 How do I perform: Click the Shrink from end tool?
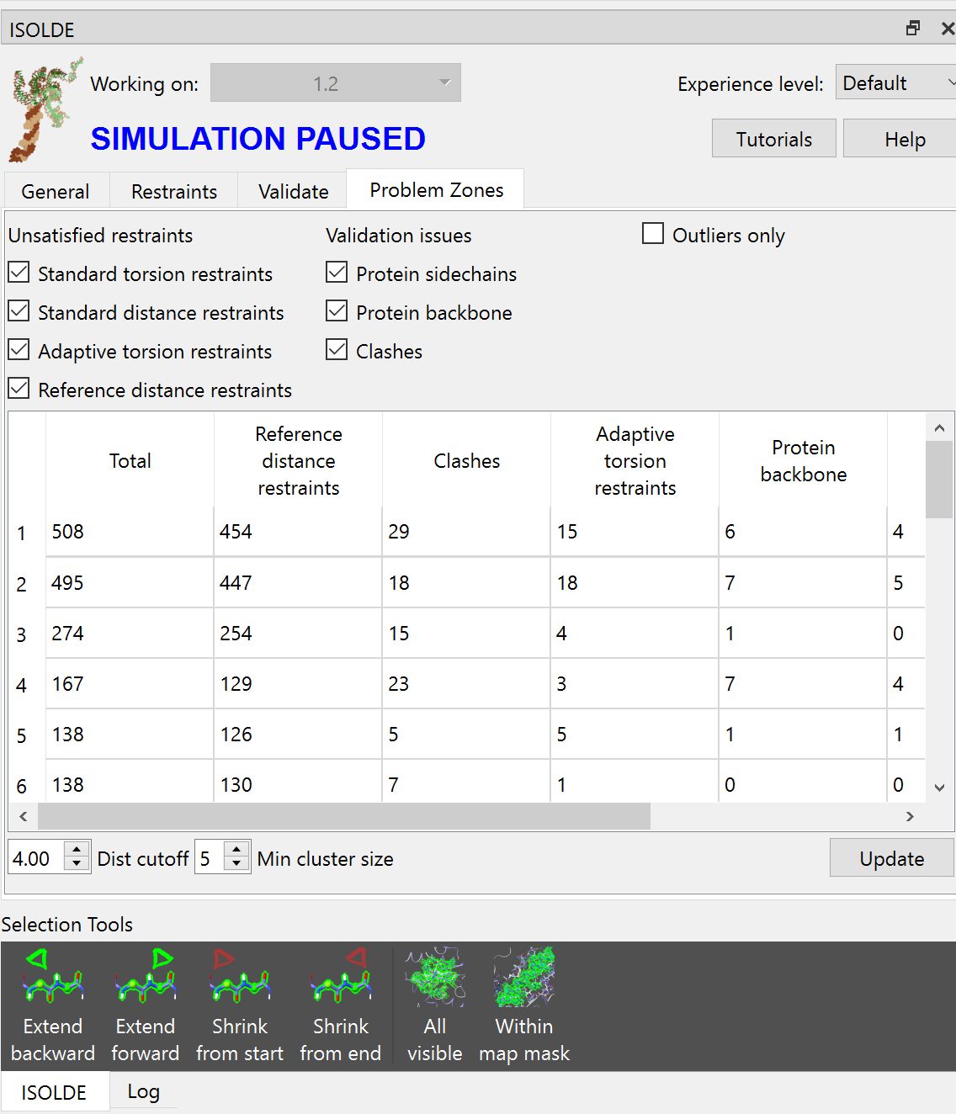341,1006
